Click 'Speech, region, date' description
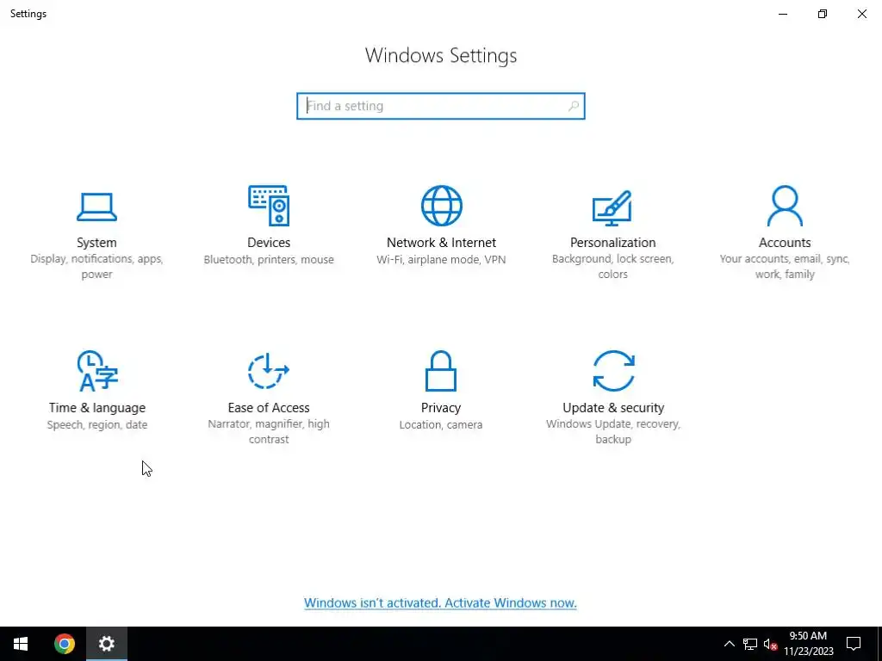Image resolution: width=882 pixels, height=661 pixels. (x=97, y=425)
